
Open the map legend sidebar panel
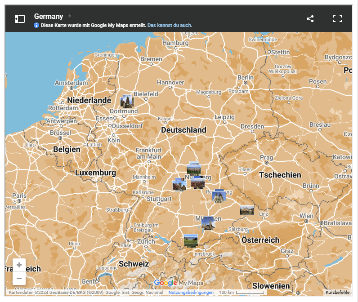pos(19,18)
